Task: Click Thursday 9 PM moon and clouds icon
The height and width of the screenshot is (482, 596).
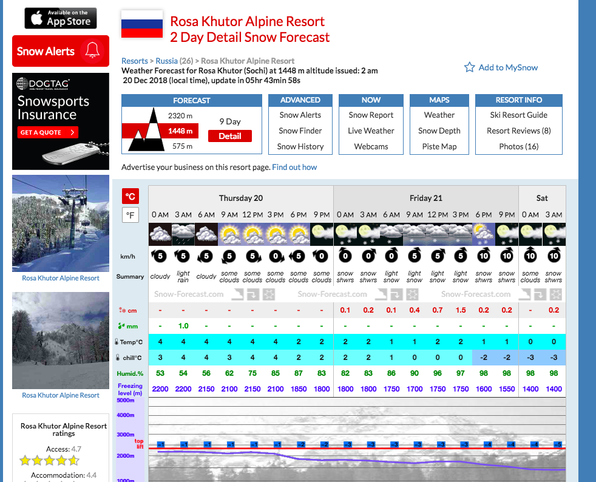Action: (322, 234)
